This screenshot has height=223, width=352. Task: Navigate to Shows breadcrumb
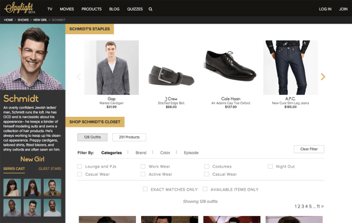[x=23, y=20]
